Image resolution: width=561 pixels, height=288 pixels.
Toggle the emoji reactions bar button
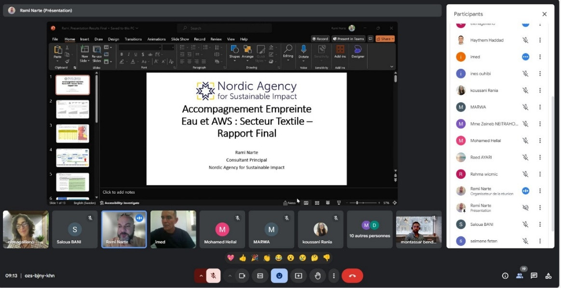(279, 276)
